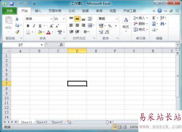Open Sheet3 worksheet tab

pyautogui.click(x=57, y=122)
